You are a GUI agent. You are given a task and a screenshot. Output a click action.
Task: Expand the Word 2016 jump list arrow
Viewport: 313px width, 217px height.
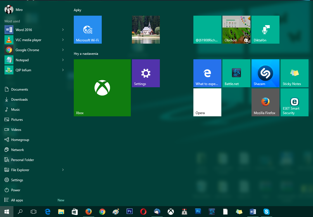tap(63, 30)
